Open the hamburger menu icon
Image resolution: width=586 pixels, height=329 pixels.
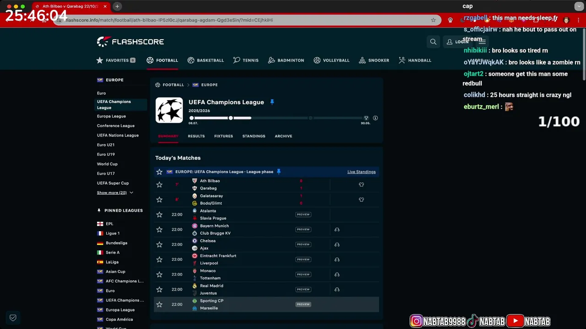482,42
